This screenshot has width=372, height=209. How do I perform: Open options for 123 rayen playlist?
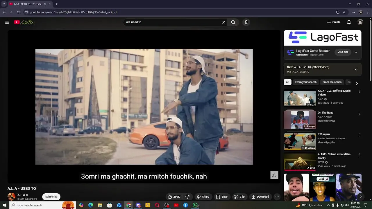(x=360, y=135)
